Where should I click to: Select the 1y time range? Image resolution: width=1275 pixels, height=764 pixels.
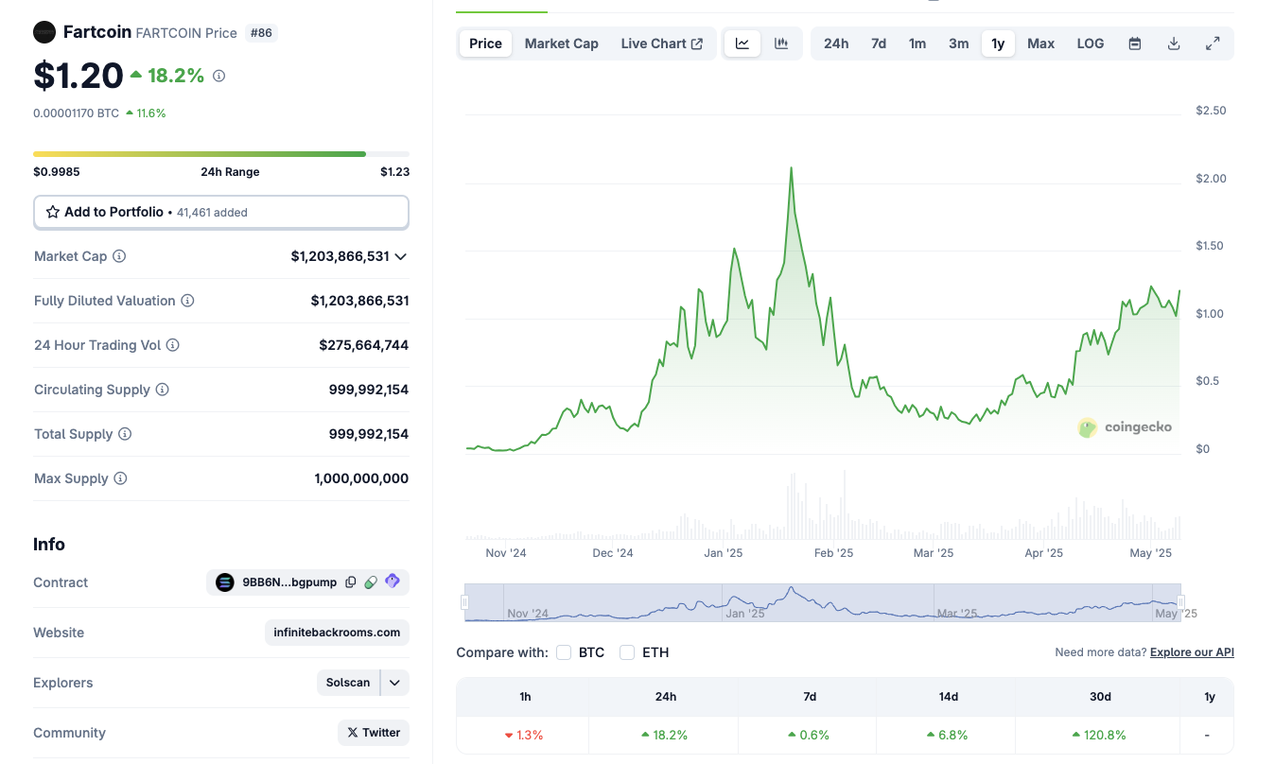click(x=998, y=43)
